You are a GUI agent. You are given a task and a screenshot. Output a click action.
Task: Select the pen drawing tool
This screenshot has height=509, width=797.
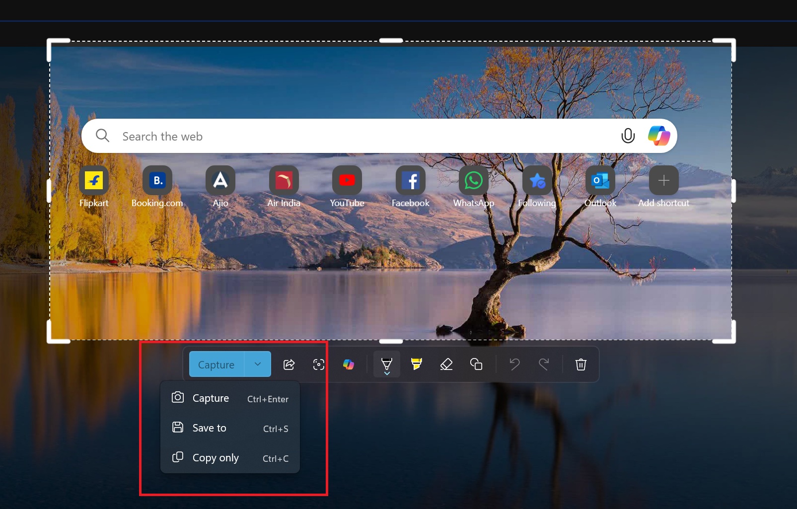click(387, 364)
